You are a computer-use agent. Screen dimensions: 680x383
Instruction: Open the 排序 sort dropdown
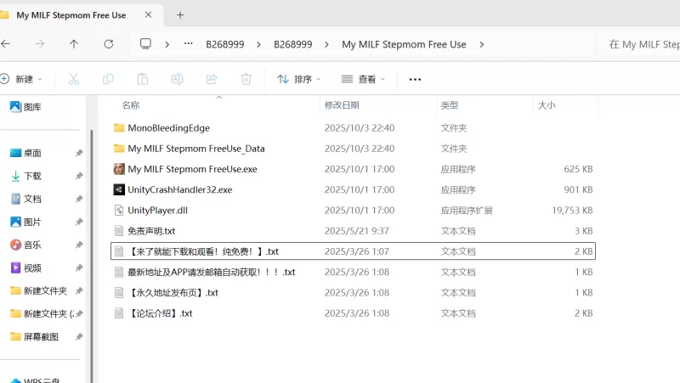point(299,79)
